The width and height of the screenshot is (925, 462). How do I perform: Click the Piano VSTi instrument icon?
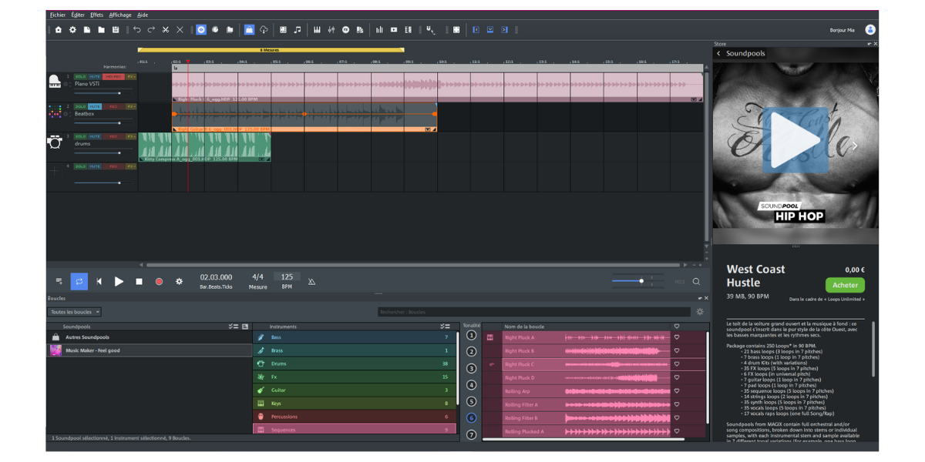click(x=55, y=82)
